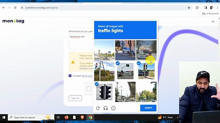Launch Firefox from the taskbar
This screenshot has width=220, height=123.
(x=66, y=118)
